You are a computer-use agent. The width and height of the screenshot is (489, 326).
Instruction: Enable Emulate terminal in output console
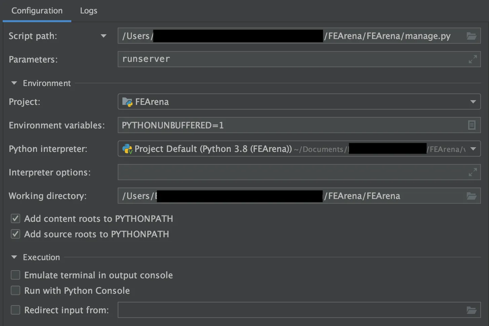pos(15,275)
